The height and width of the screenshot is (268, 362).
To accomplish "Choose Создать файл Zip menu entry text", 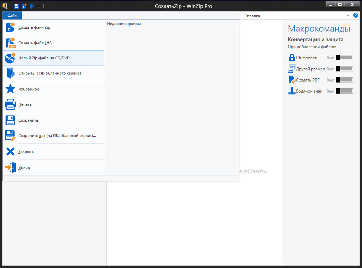I will 34,27.
